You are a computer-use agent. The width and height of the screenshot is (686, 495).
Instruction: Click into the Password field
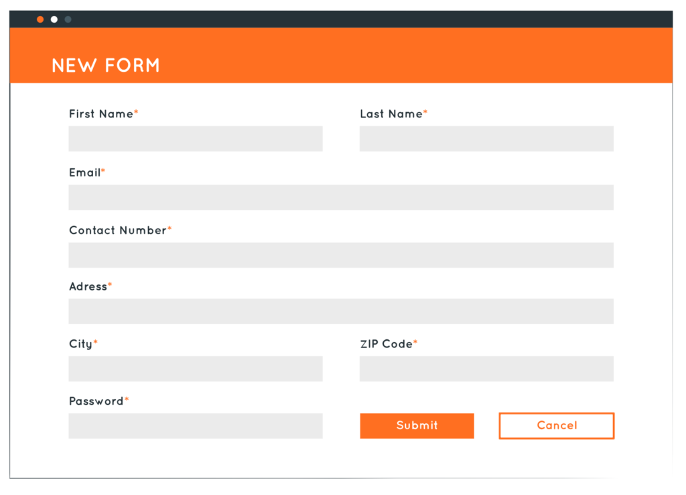click(x=195, y=426)
